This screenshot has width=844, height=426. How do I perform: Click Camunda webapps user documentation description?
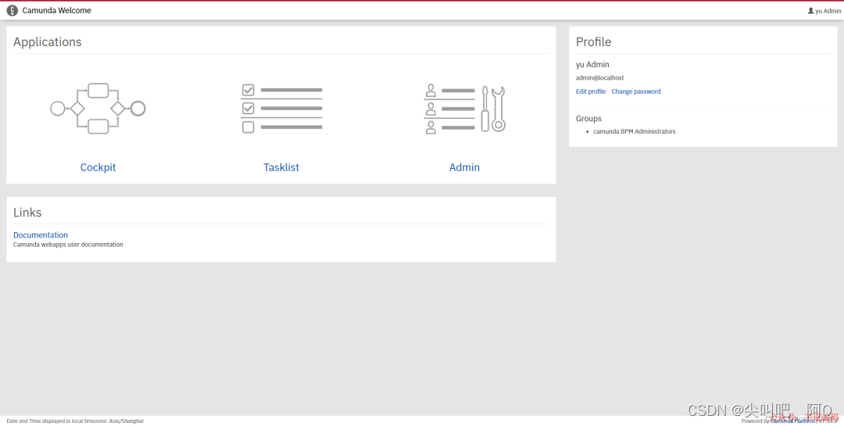click(x=68, y=245)
